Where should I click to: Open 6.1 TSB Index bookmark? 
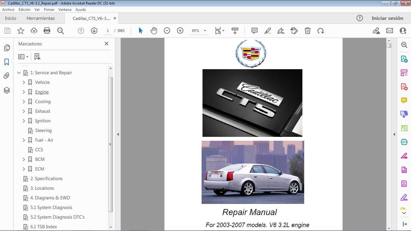pos(44,227)
